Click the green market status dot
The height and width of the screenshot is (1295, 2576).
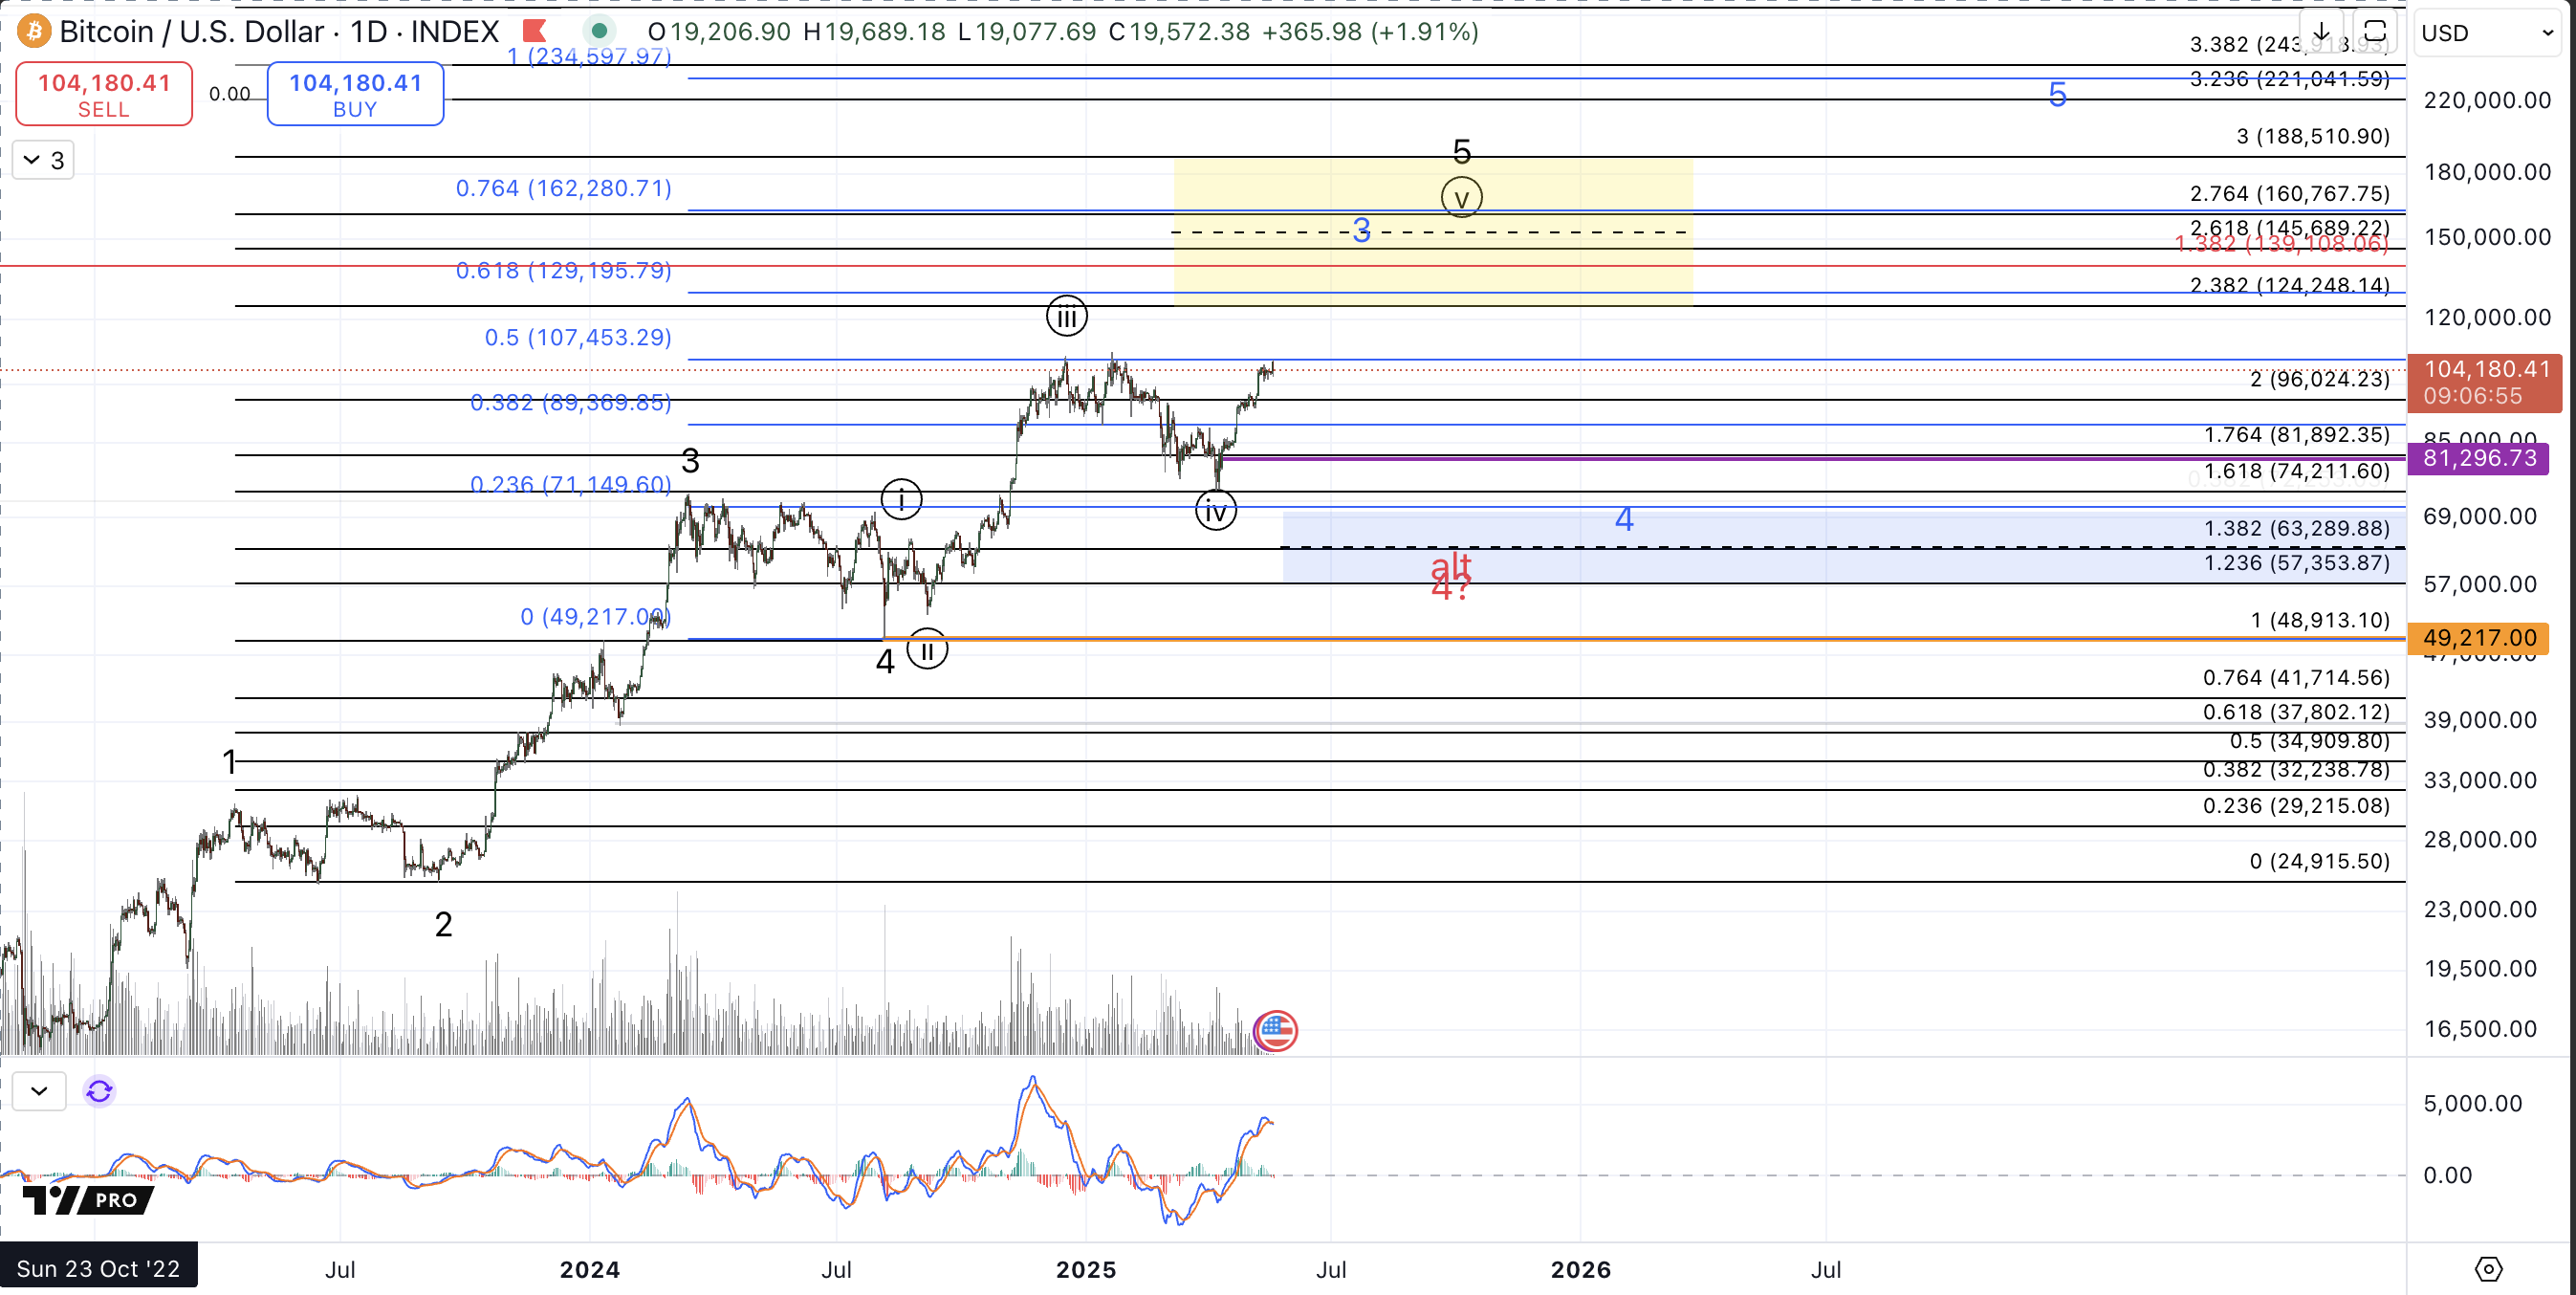click(599, 32)
